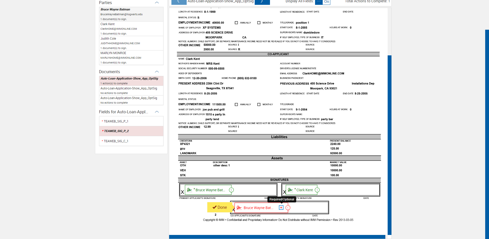Collapse the Parties panel
489x239 pixels.
(x=157, y=3)
